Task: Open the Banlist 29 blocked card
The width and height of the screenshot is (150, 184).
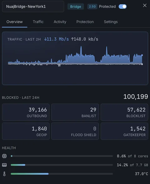Action: pyautogui.click(x=75, y=112)
